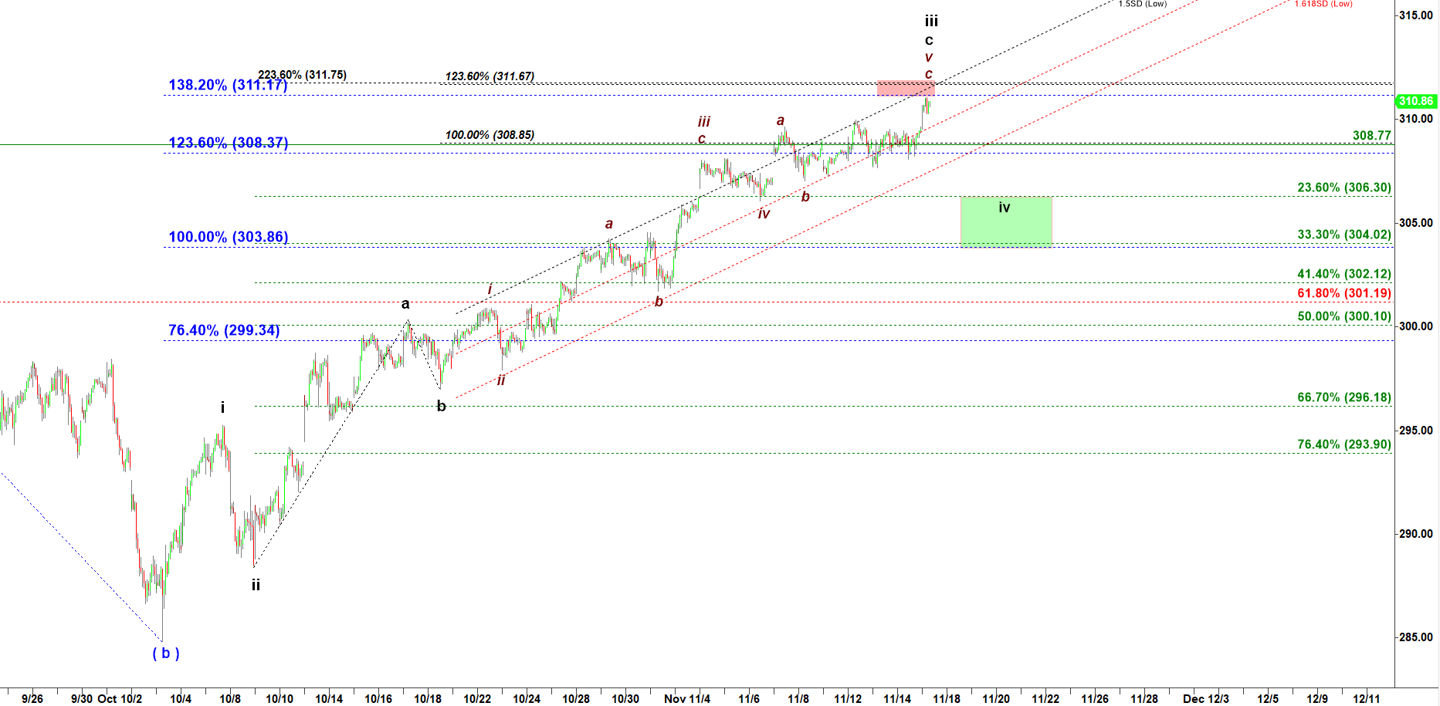
Task: Select the blue 100.00% (303.86) level label
Action: point(228,237)
